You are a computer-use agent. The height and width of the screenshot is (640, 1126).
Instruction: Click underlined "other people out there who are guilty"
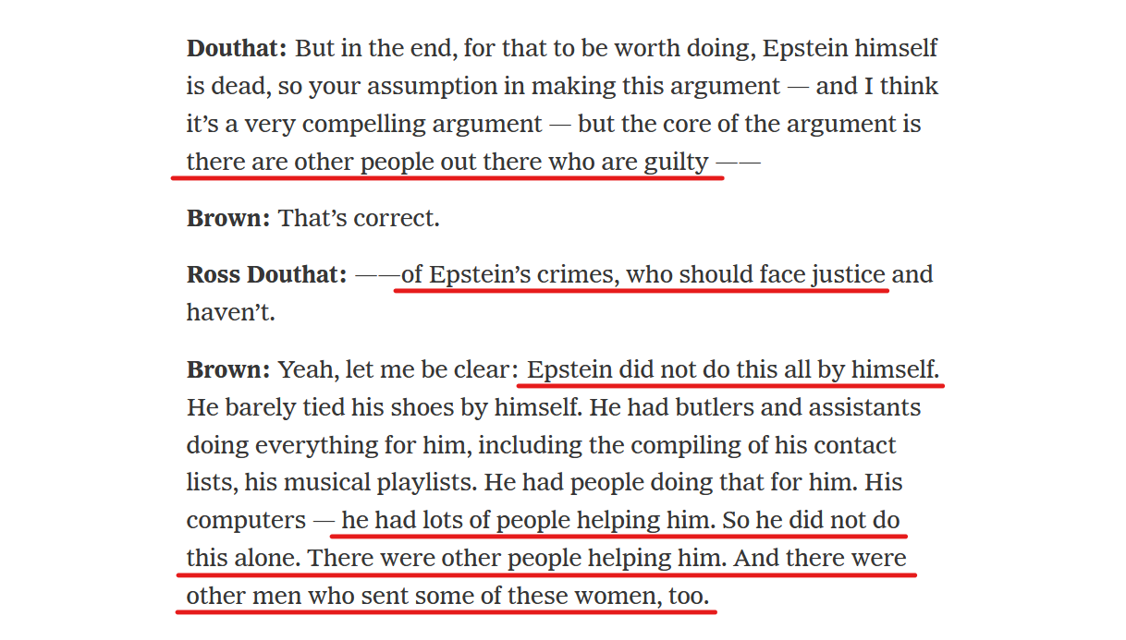[x=501, y=163]
